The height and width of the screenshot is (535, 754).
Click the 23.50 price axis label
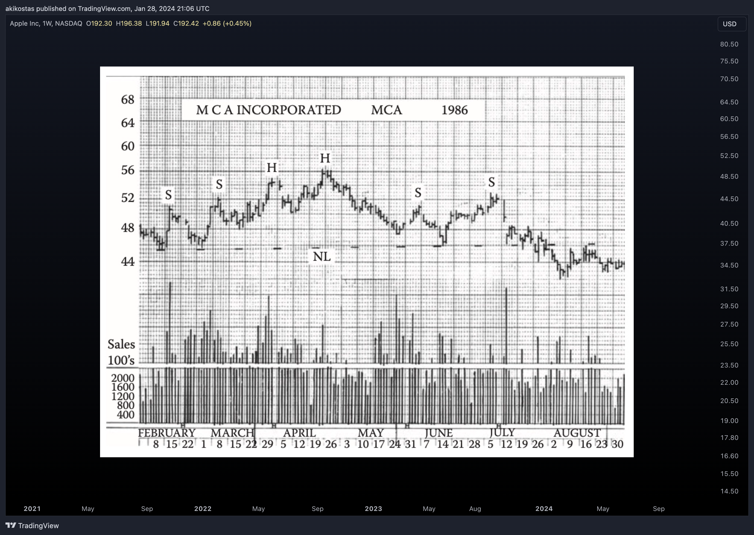[x=729, y=365]
